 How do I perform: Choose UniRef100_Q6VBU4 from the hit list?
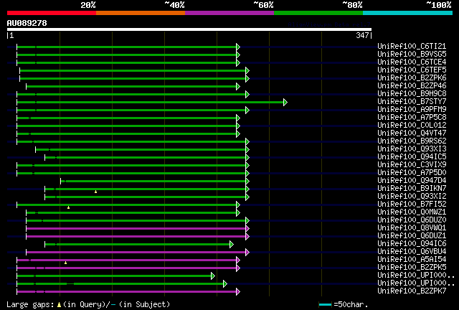412,252
